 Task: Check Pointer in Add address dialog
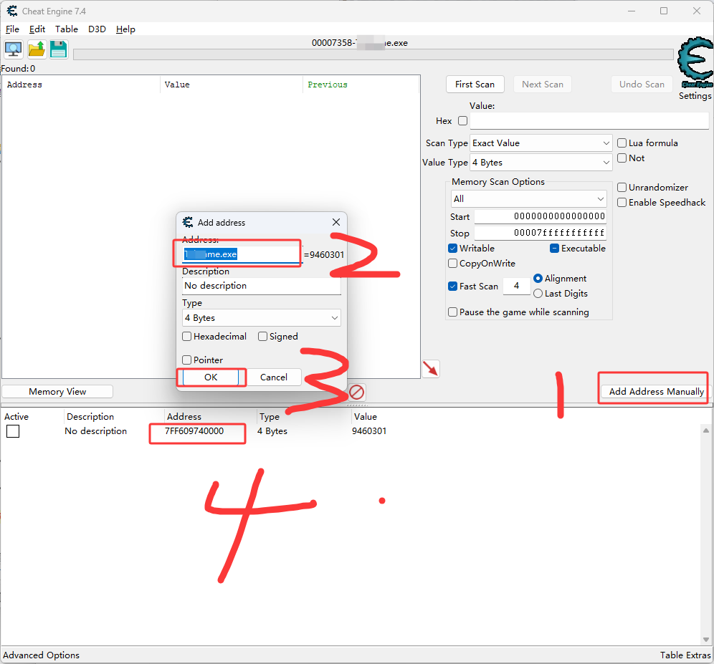click(x=186, y=360)
